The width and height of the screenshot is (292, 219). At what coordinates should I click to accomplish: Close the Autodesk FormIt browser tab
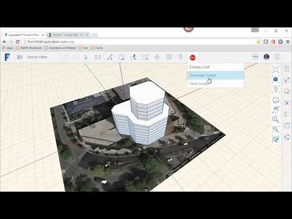(43, 35)
